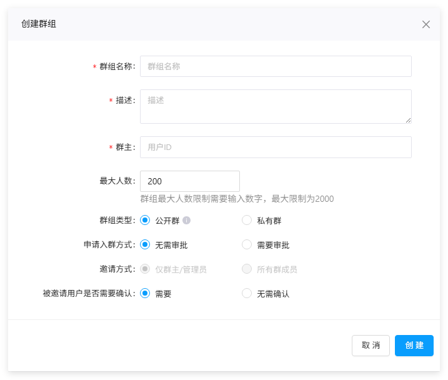Image resolution: width=448 pixels, height=380 pixels.
Task: Select the 公开群 radio button
Action: [x=146, y=221]
